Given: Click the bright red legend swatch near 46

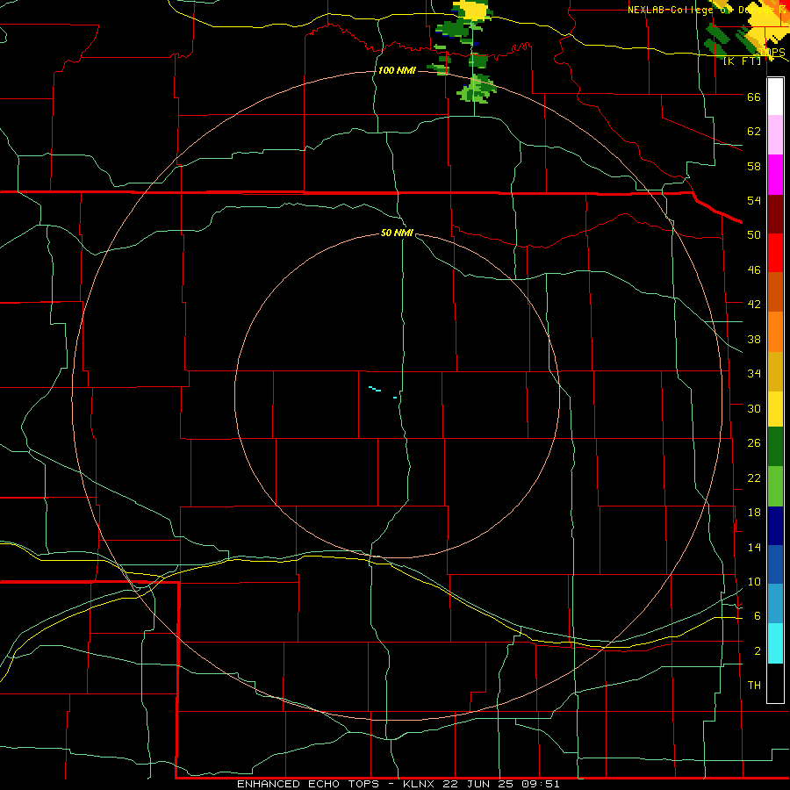Looking at the screenshot, I should (775, 253).
